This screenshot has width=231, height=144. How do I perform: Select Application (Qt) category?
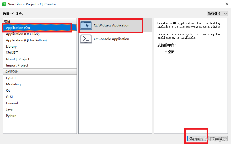[x=40, y=28]
